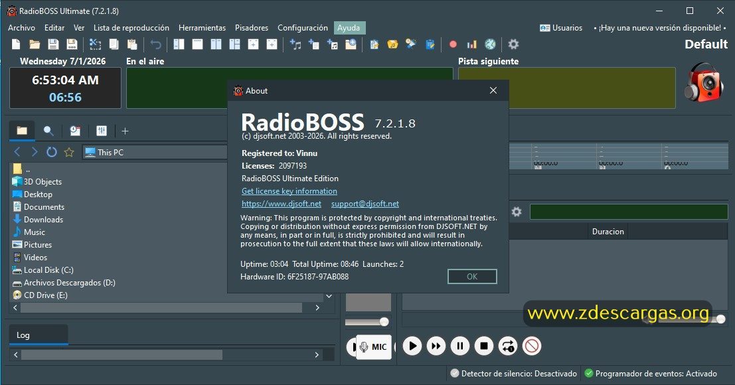Open the Ver menu
This screenshot has height=385, width=735.
click(x=79, y=28)
